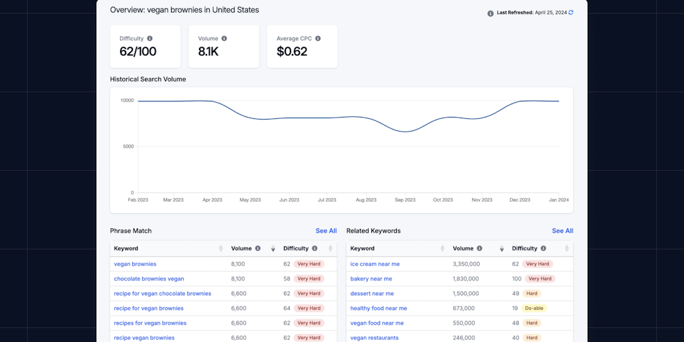This screenshot has width=684, height=342.
Task: Select the 'healthy food near me' keyword
Action: tap(378, 308)
